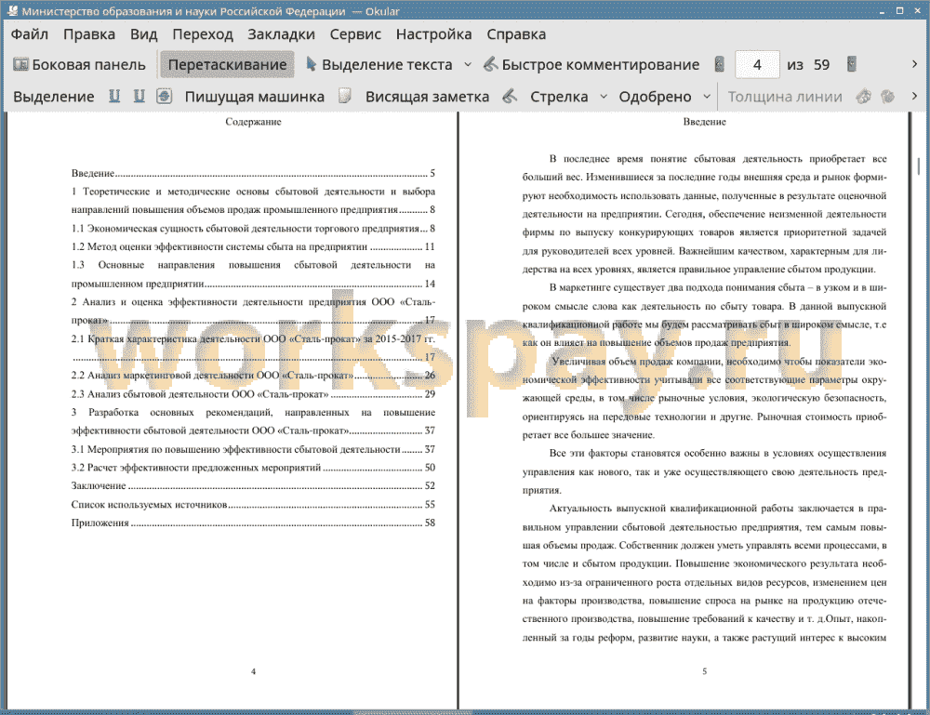
Task: Select the Пишущая машинка typewriter tool
Action: 255,97
